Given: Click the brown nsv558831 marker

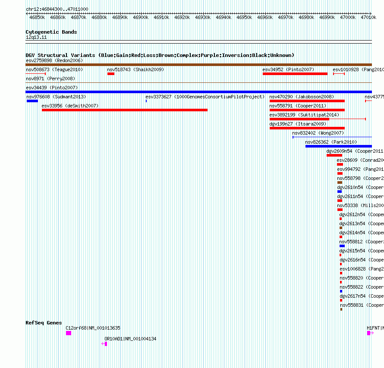Looking at the screenshot, I should 341,309.
